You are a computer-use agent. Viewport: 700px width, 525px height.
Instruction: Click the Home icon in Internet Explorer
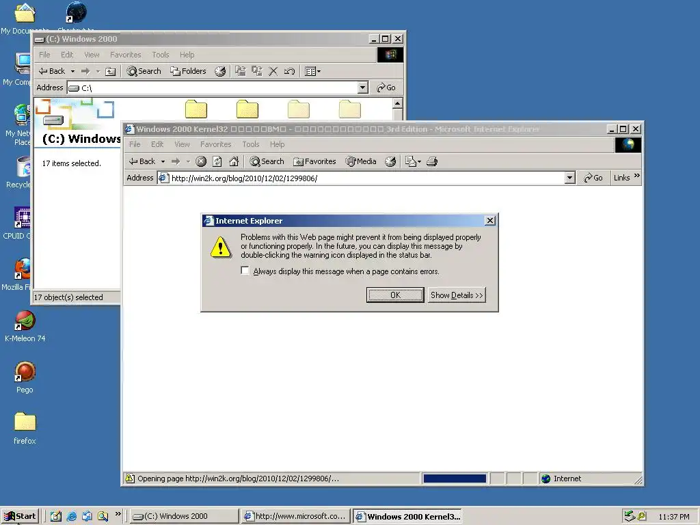pyautogui.click(x=234, y=161)
